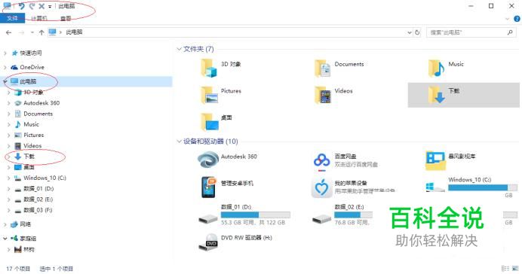Open 百度网盘 cloud drive icon
Viewport: 522px width, 274px height.
coord(322,161)
